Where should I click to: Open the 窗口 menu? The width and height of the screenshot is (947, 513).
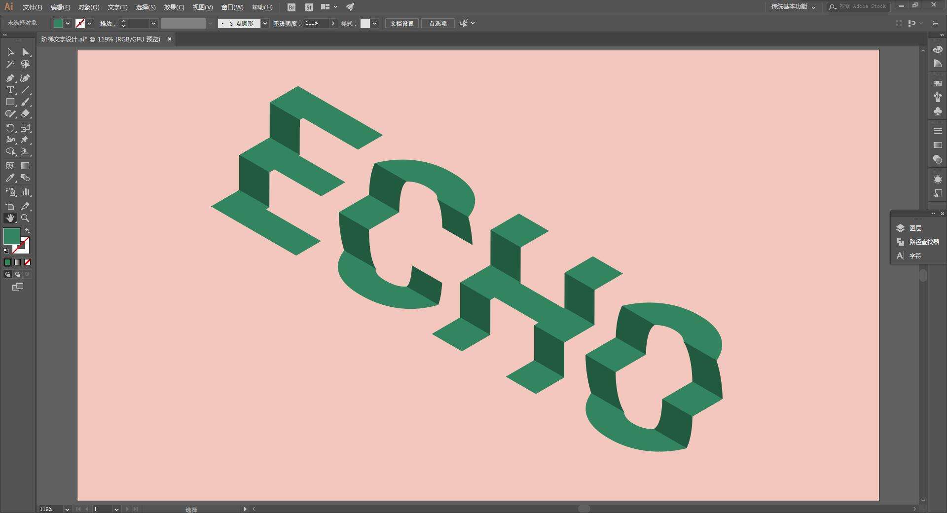(232, 7)
